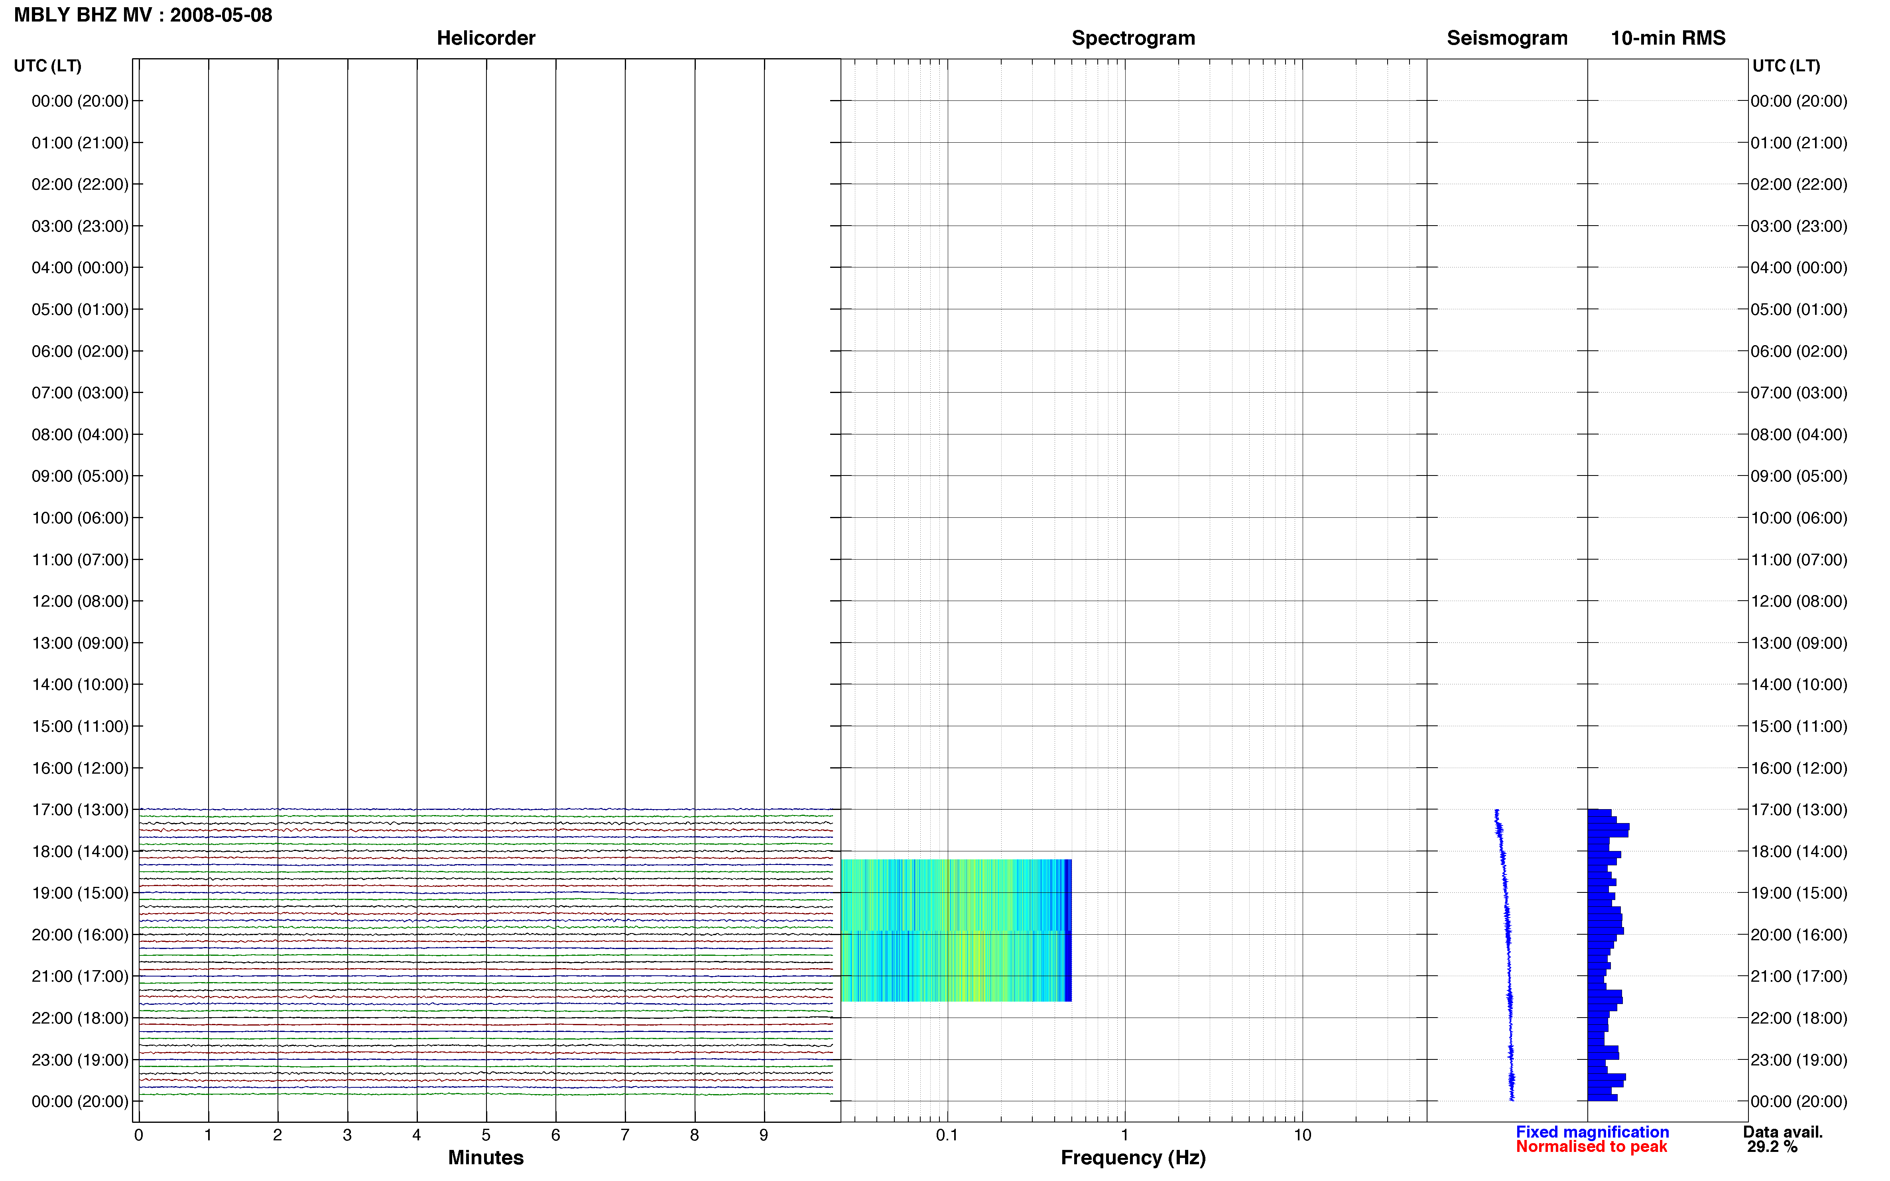
Task: Click left axis label 10:00 (06:00)
Action: tap(80, 518)
